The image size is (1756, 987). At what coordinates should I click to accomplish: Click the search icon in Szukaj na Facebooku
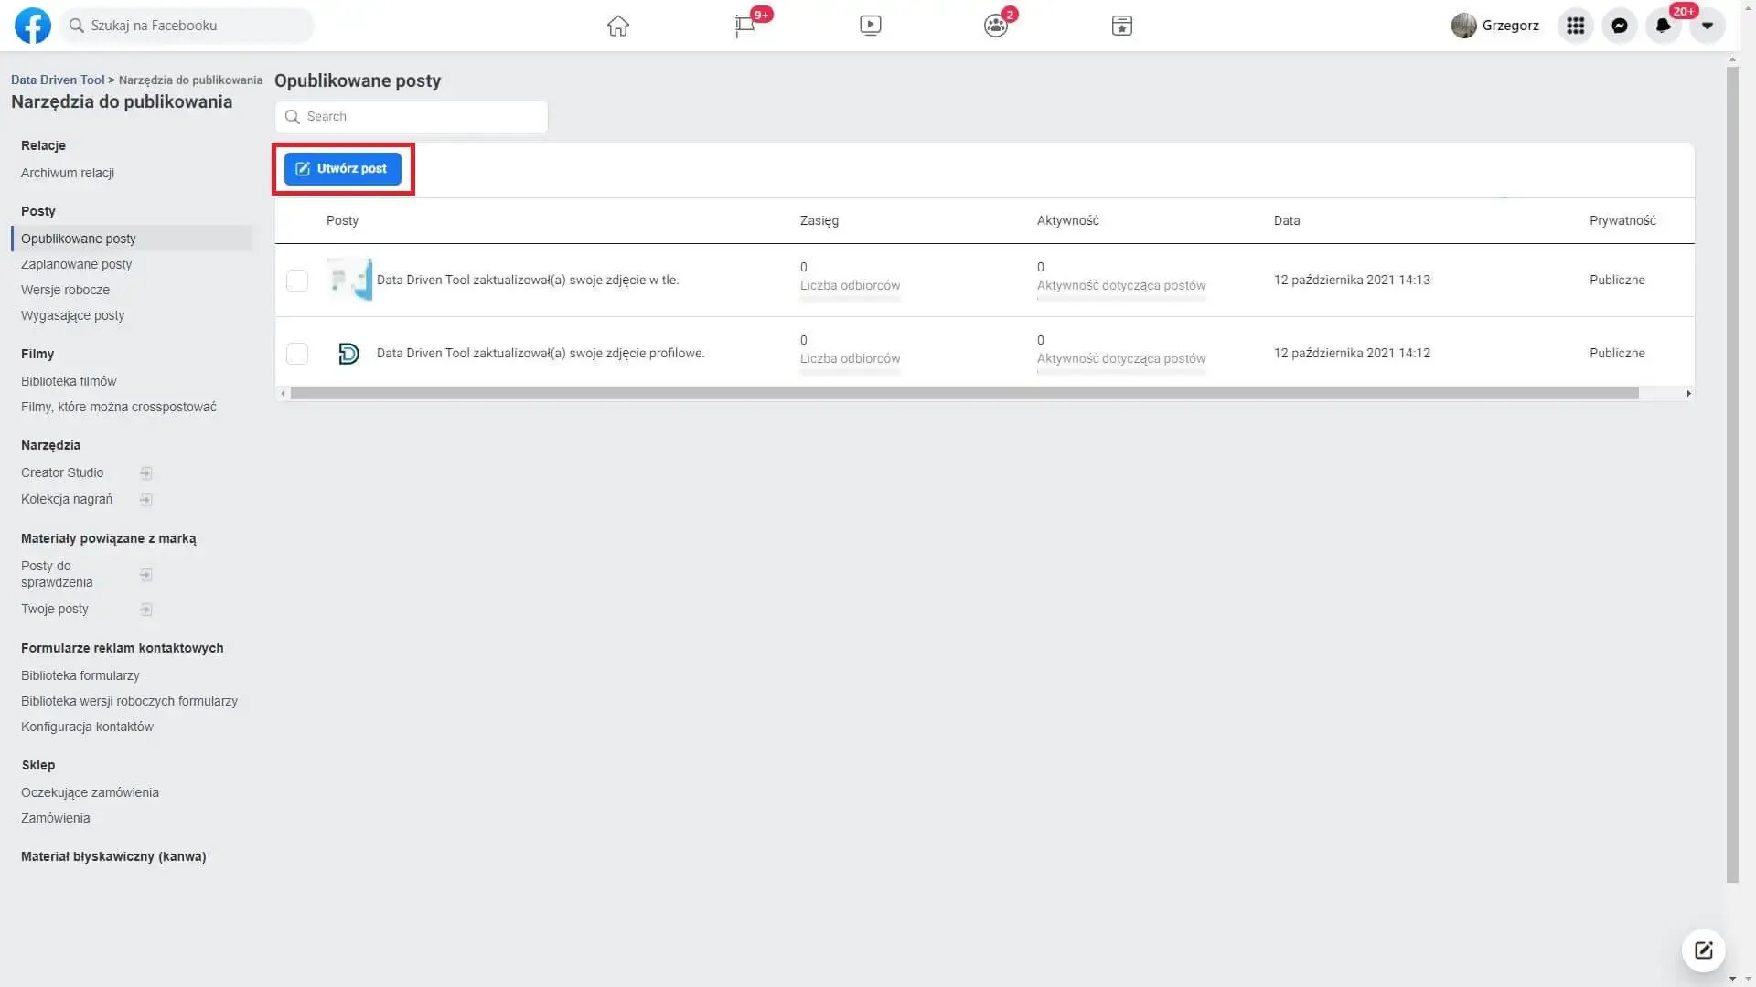click(77, 26)
